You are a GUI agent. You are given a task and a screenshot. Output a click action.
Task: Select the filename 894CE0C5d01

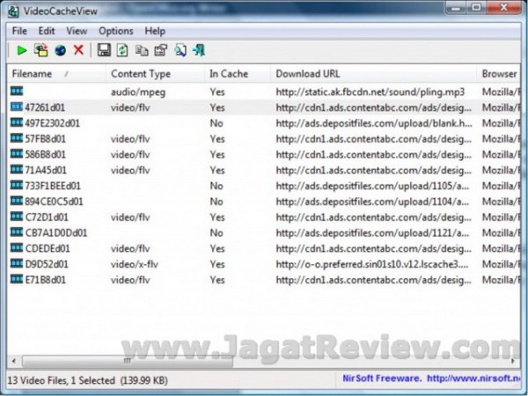click(x=54, y=202)
